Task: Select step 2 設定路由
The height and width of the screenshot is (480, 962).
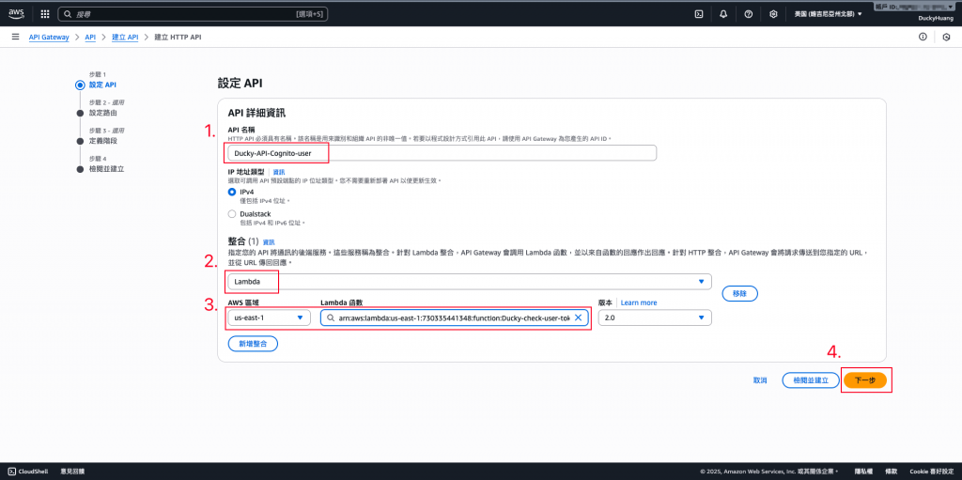Action: (x=103, y=113)
